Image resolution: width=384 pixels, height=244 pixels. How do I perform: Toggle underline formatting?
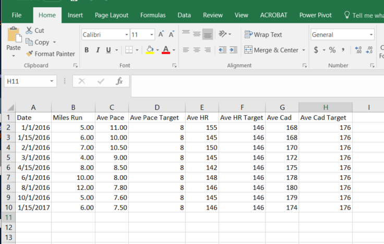[x=109, y=50]
